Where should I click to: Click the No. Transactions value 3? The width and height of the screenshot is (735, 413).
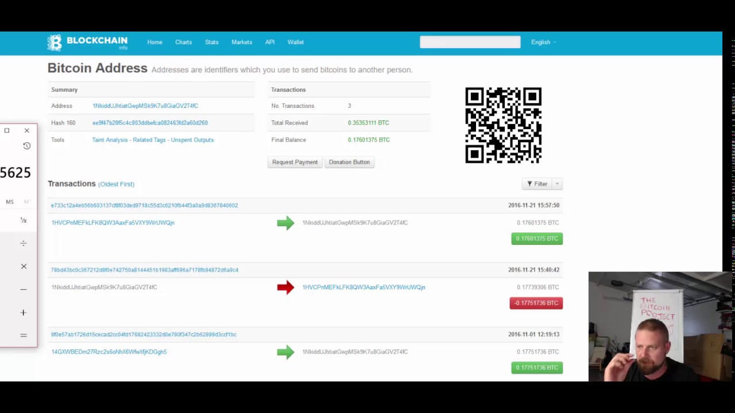(349, 106)
